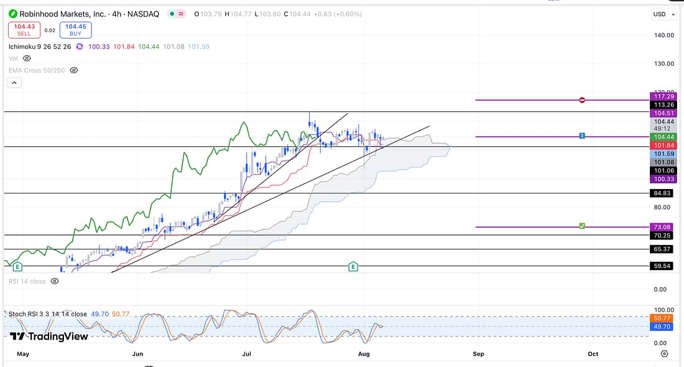Click the Ichimoku purple refresh icon
This screenshot has height=367, width=684.
(x=78, y=46)
